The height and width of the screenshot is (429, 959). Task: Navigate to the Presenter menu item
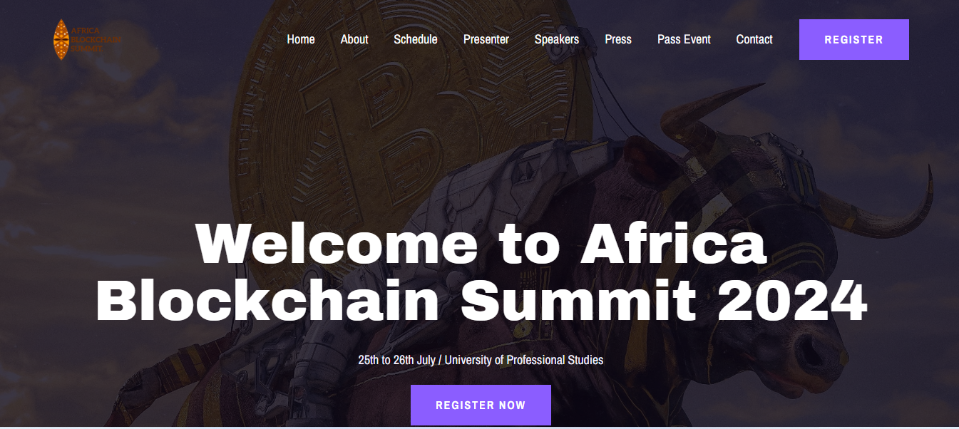point(486,39)
